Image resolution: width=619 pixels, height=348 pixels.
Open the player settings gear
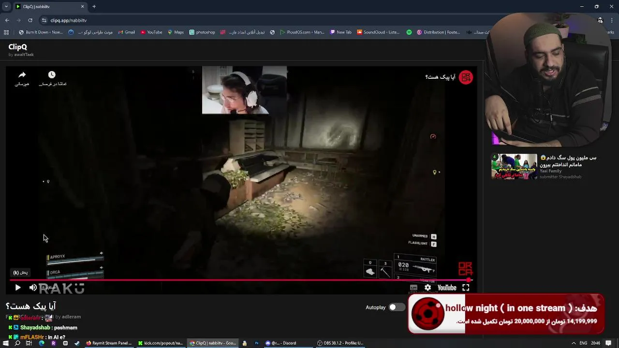427,288
